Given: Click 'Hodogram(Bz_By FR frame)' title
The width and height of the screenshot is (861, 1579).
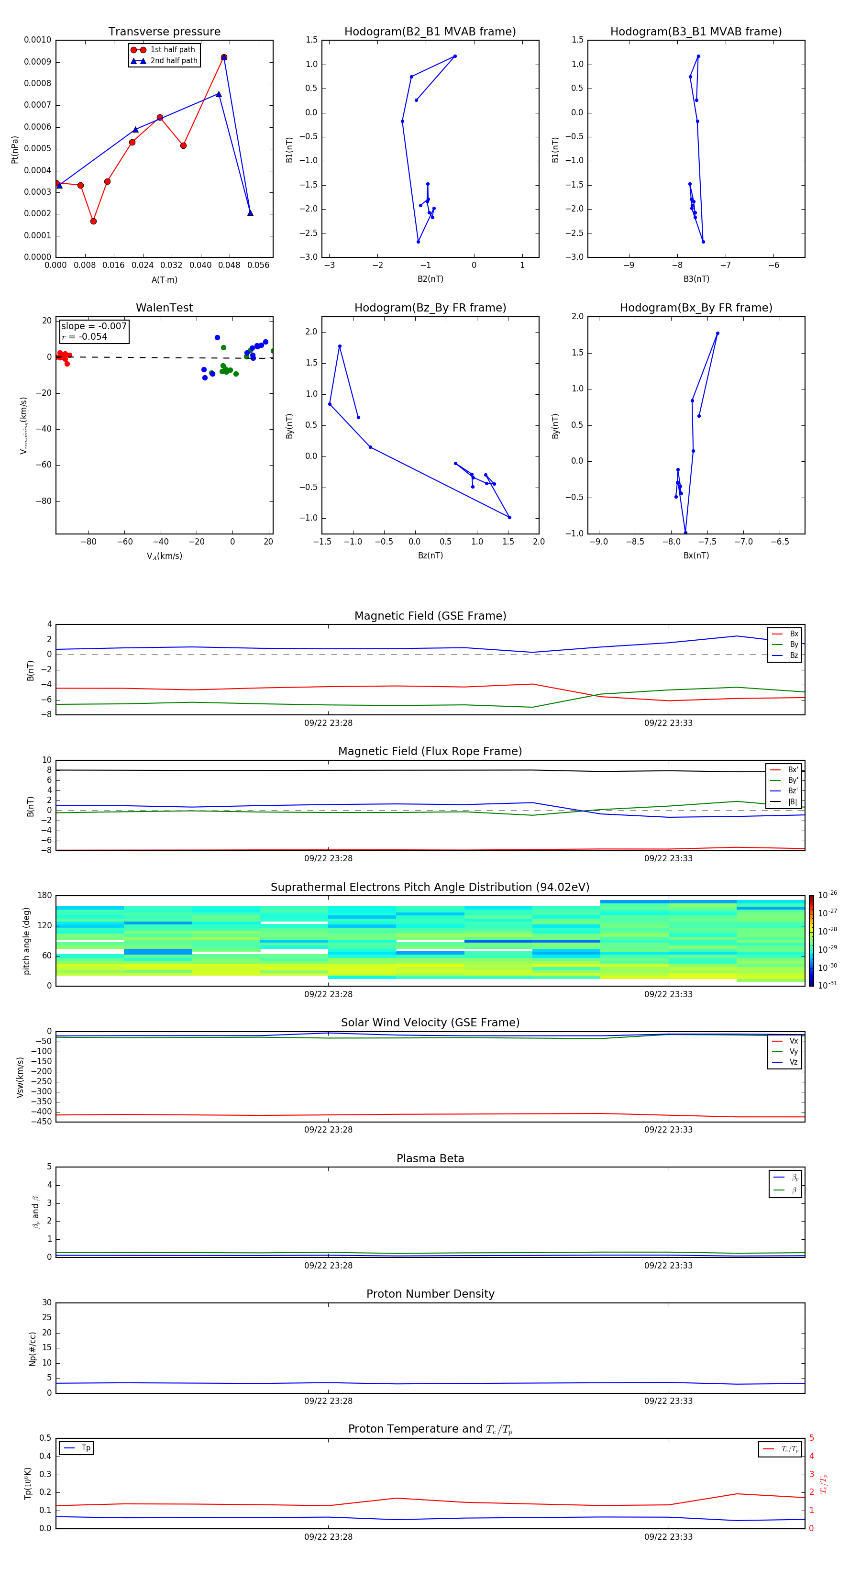Looking at the screenshot, I should click(x=430, y=308).
